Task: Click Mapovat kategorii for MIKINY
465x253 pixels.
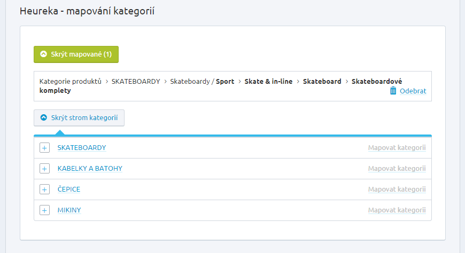Action: click(397, 210)
